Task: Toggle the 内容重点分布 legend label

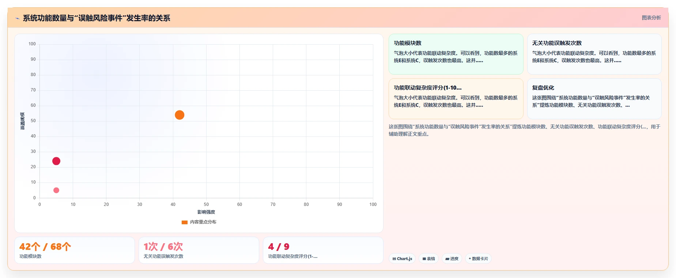Action: (x=203, y=222)
